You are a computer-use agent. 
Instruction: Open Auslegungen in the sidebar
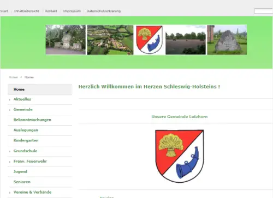click(26, 130)
